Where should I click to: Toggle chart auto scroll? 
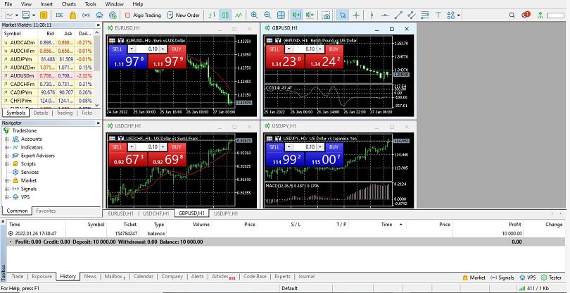pos(297,15)
